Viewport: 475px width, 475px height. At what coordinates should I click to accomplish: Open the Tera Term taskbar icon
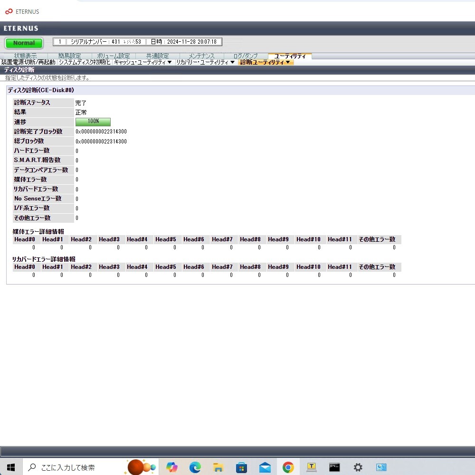tap(312, 467)
